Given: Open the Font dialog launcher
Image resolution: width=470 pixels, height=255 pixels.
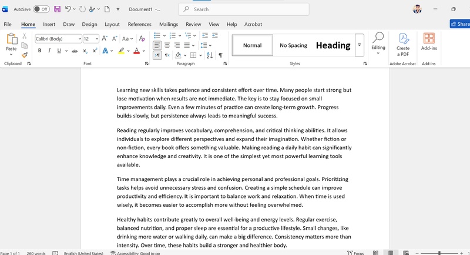Looking at the screenshot, I should pyautogui.click(x=146, y=63).
